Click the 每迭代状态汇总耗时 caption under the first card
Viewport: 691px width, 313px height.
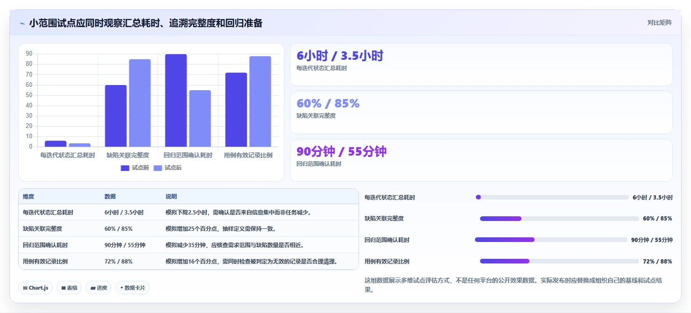click(x=322, y=68)
